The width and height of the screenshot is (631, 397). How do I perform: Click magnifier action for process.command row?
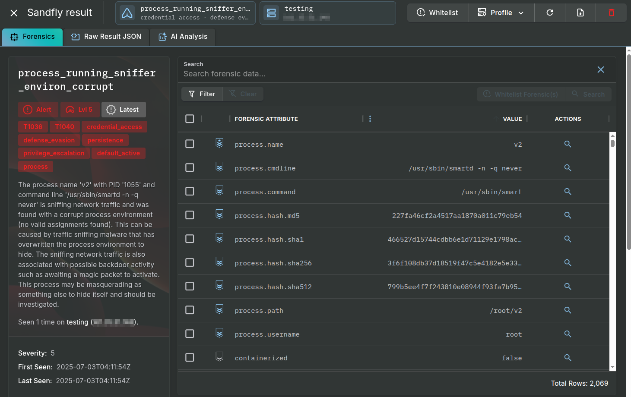click(568, 192)
